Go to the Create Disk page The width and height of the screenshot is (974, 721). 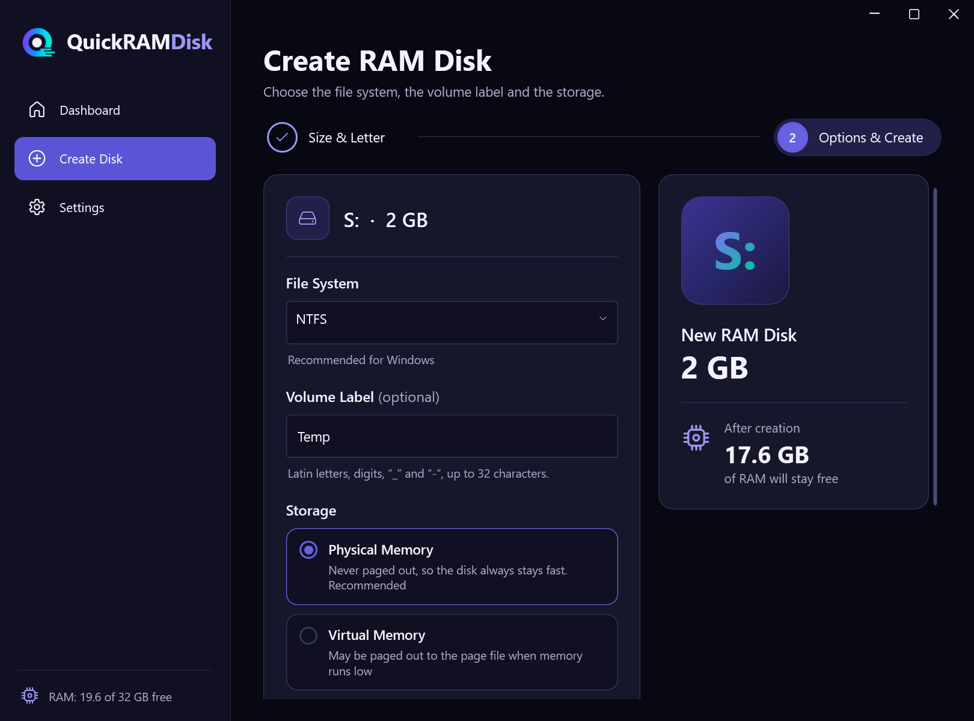point(115,159)
